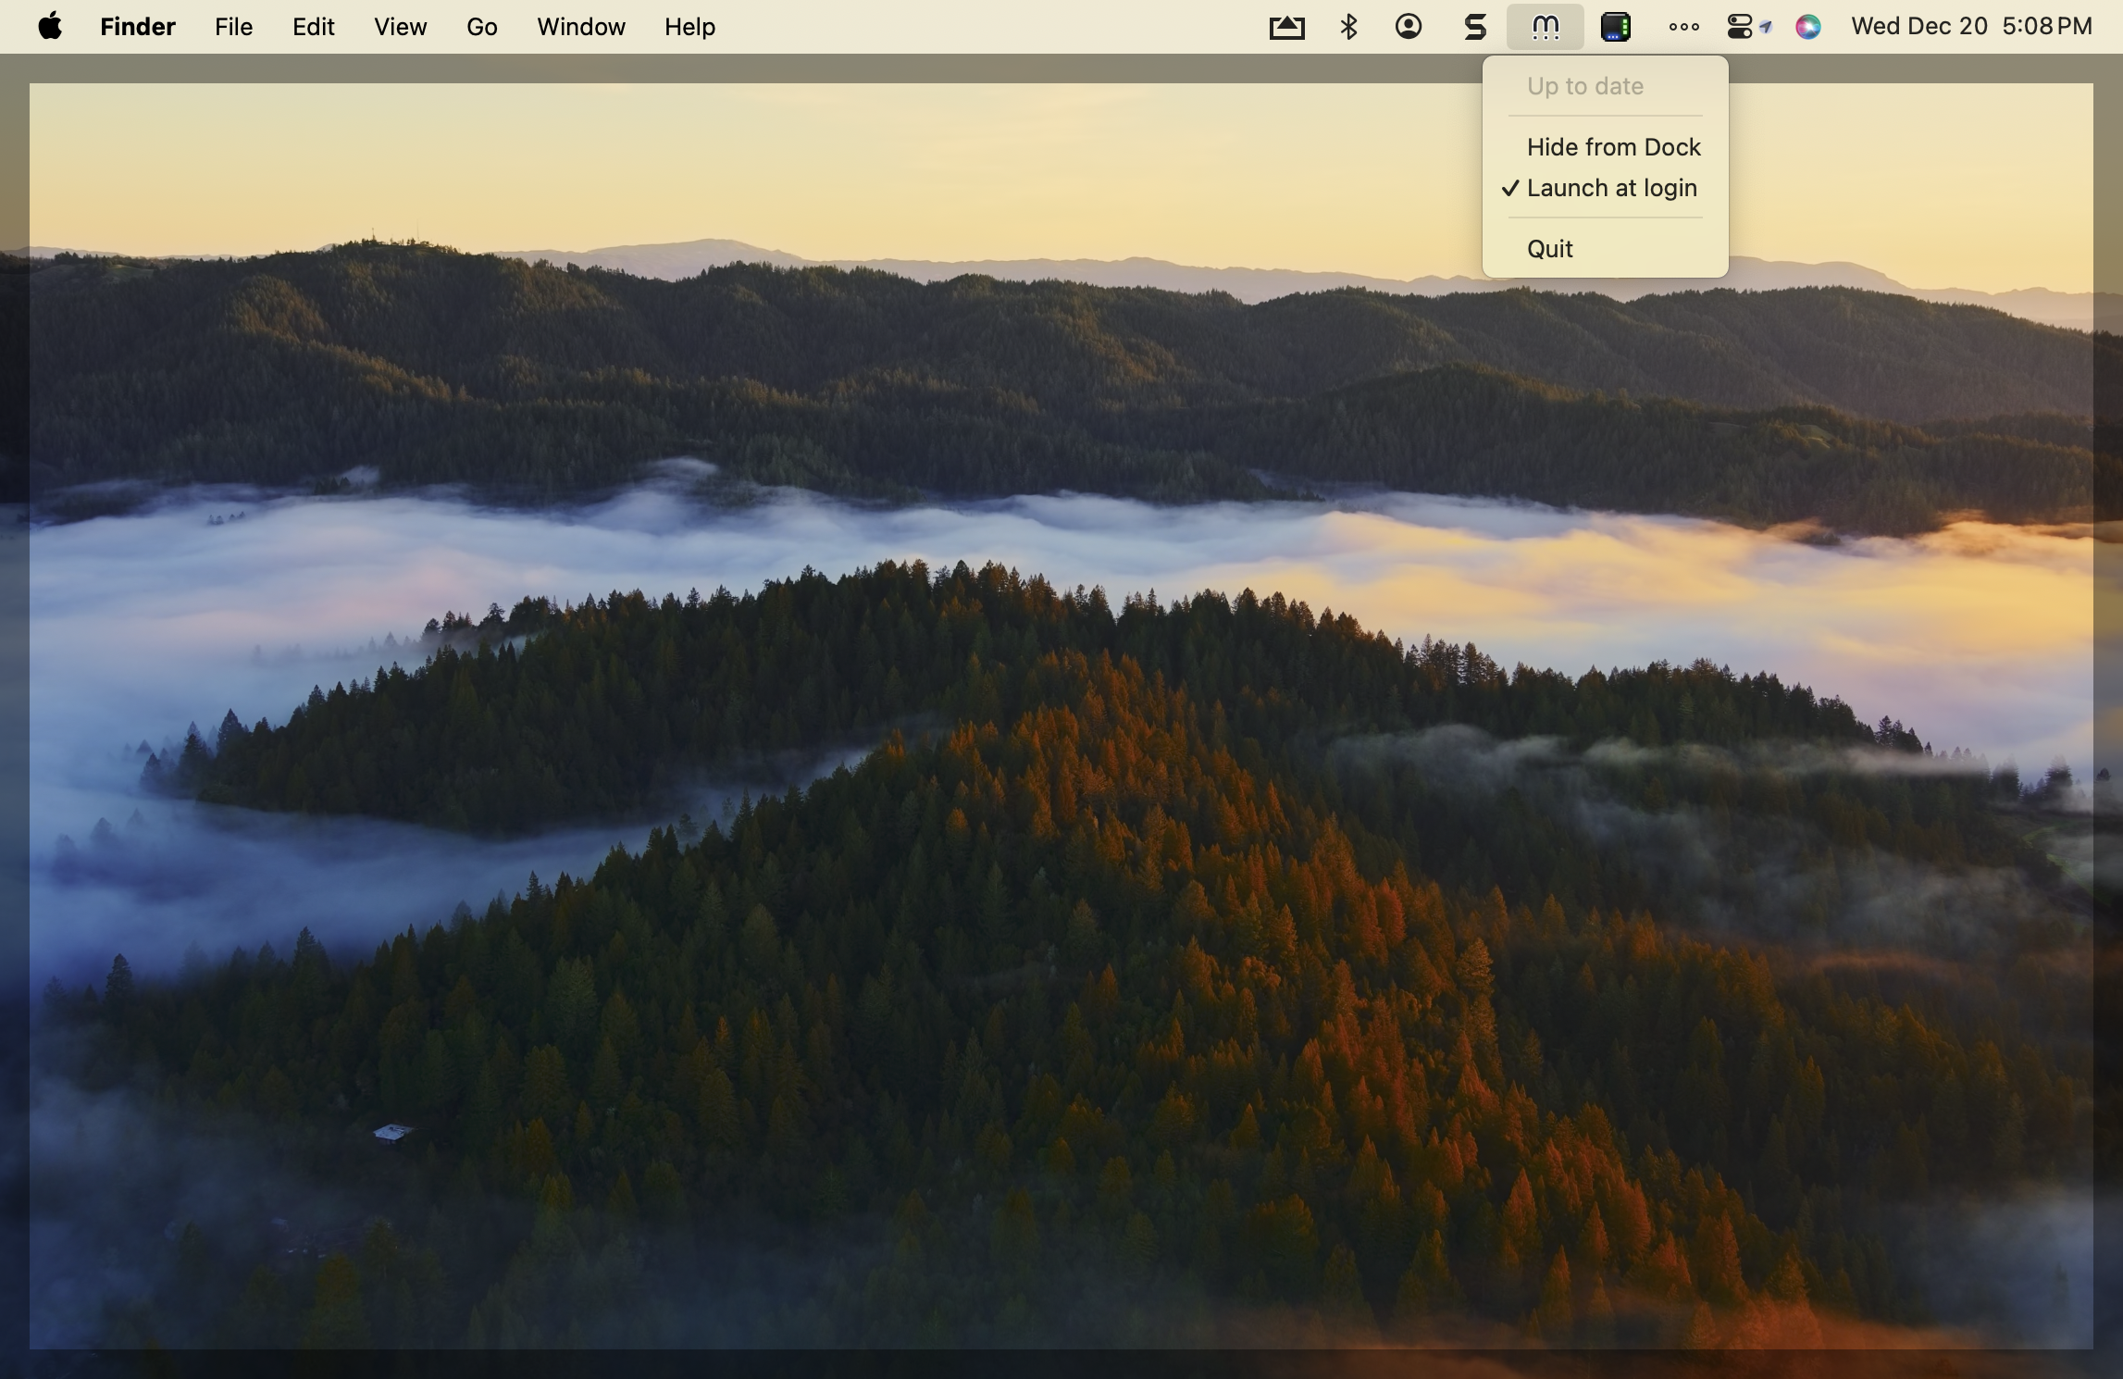Open the Apple logo menu
Viewport: 2123px width, 1379px height.
(50, 27)
